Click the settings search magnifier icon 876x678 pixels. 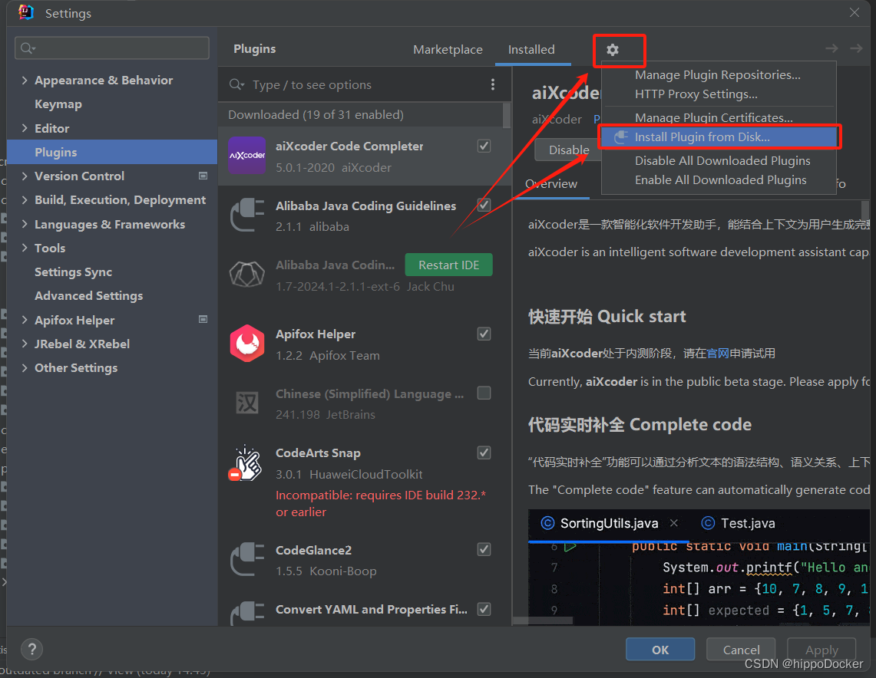pos(28,48)
